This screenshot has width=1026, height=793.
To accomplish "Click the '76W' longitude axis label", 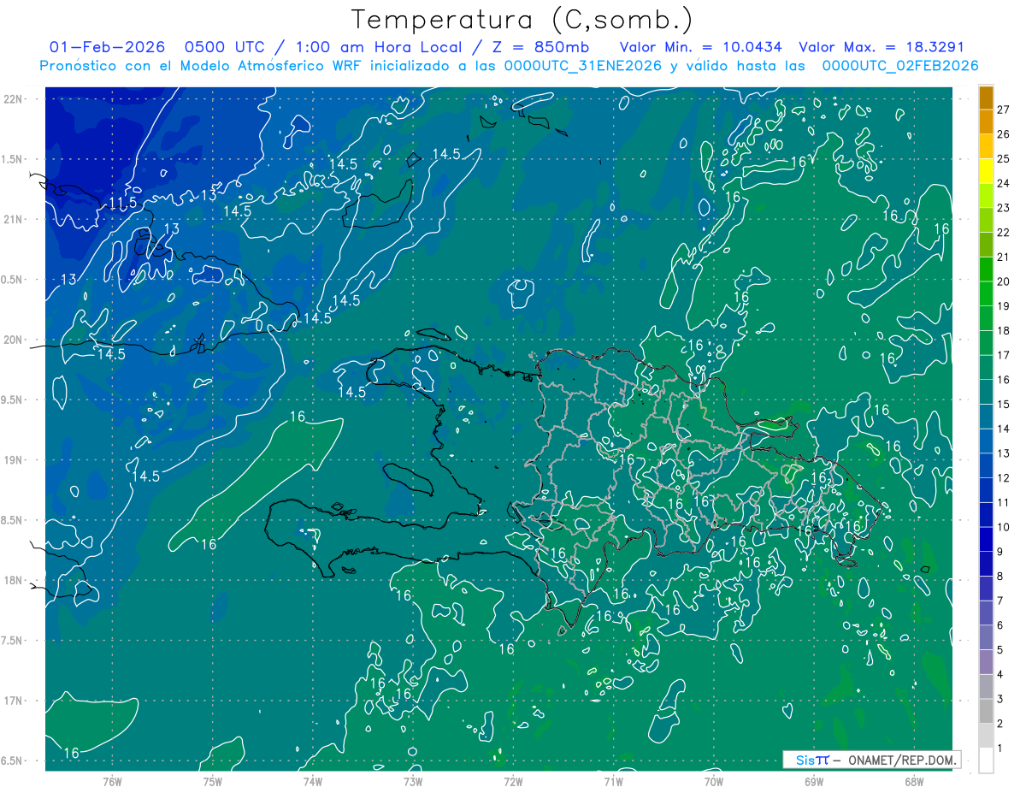I will [112, 781].
